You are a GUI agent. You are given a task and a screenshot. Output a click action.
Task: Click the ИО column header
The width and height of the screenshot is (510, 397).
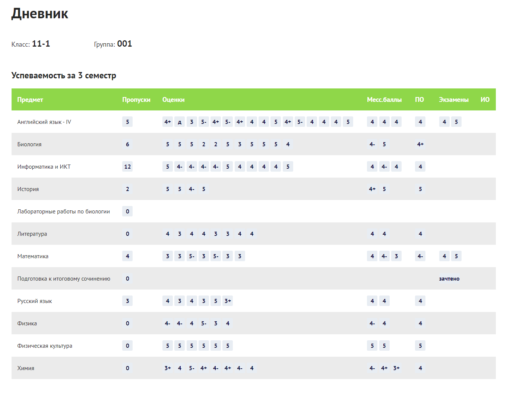coord(485,100)
